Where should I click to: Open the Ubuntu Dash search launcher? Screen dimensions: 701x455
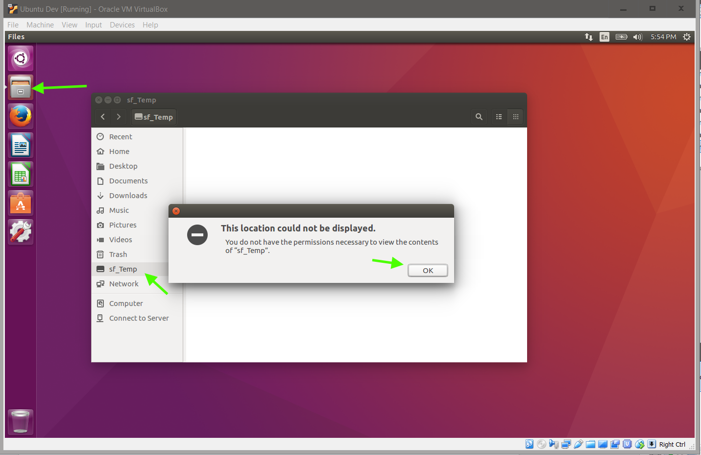[21, 58]
